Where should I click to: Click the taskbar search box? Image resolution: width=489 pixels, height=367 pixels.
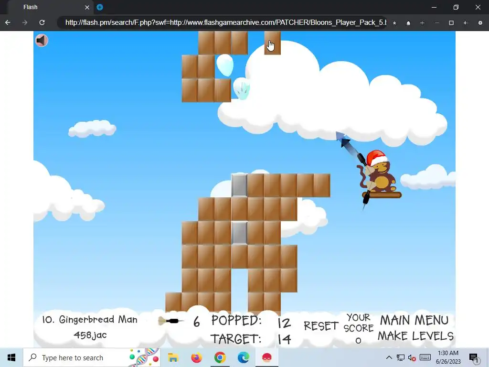point(92,357)
